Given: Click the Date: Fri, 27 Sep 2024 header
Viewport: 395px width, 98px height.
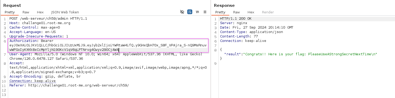Looking at the screenshot, I should 257,28.
